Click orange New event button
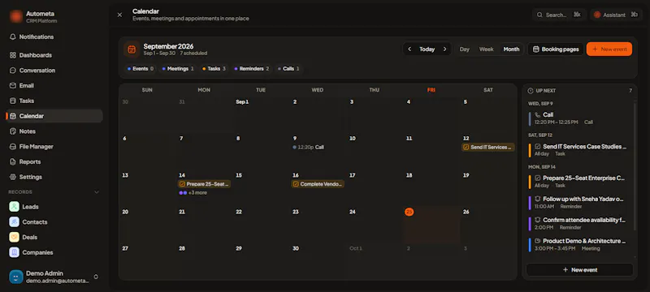 609,49
